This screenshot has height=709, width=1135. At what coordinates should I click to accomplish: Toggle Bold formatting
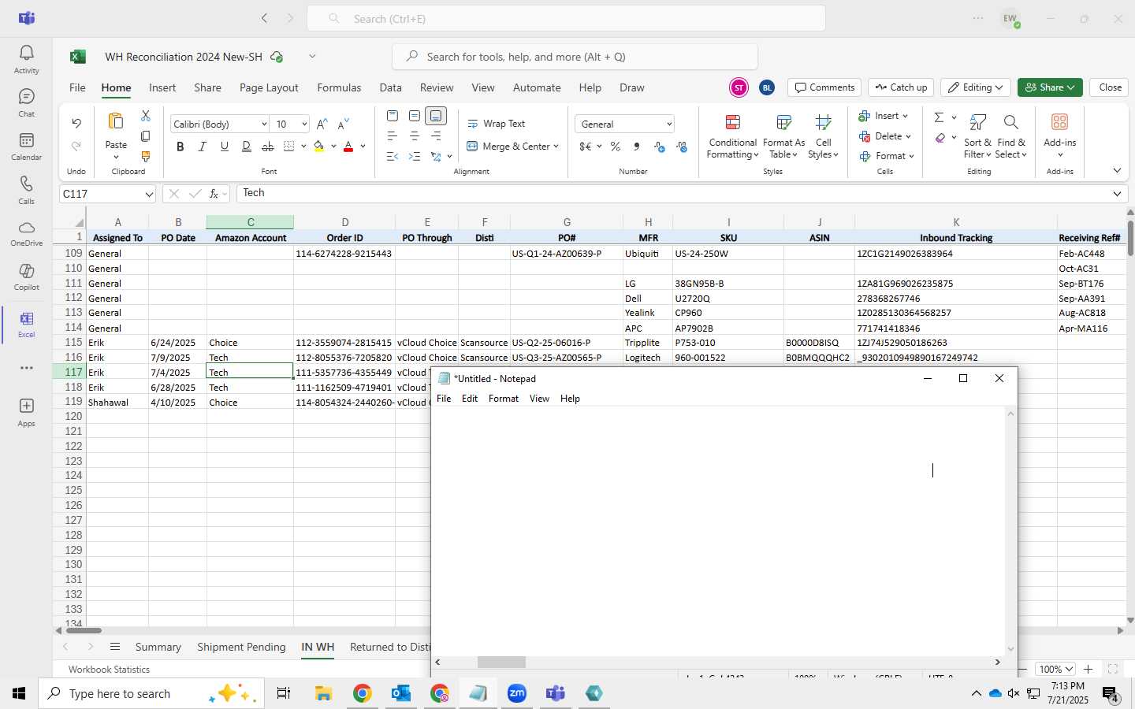coord(180,147)
